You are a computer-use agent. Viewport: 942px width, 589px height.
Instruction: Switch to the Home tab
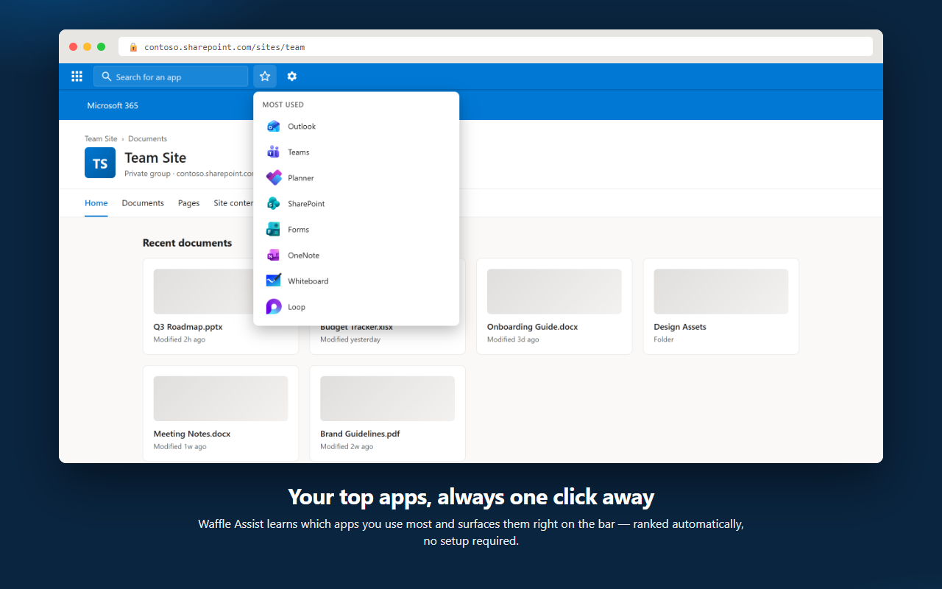point(96,203)
